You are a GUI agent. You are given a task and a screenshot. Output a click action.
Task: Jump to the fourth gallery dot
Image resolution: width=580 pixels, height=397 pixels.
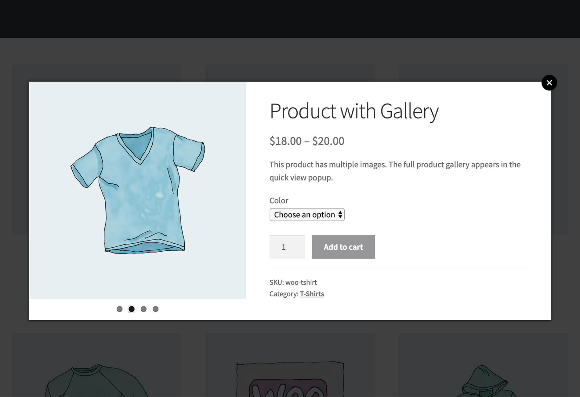pyautogui.click(x=156, y=309)
